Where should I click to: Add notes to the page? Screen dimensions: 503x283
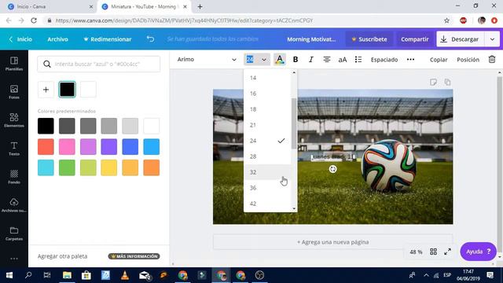[433, 82]
